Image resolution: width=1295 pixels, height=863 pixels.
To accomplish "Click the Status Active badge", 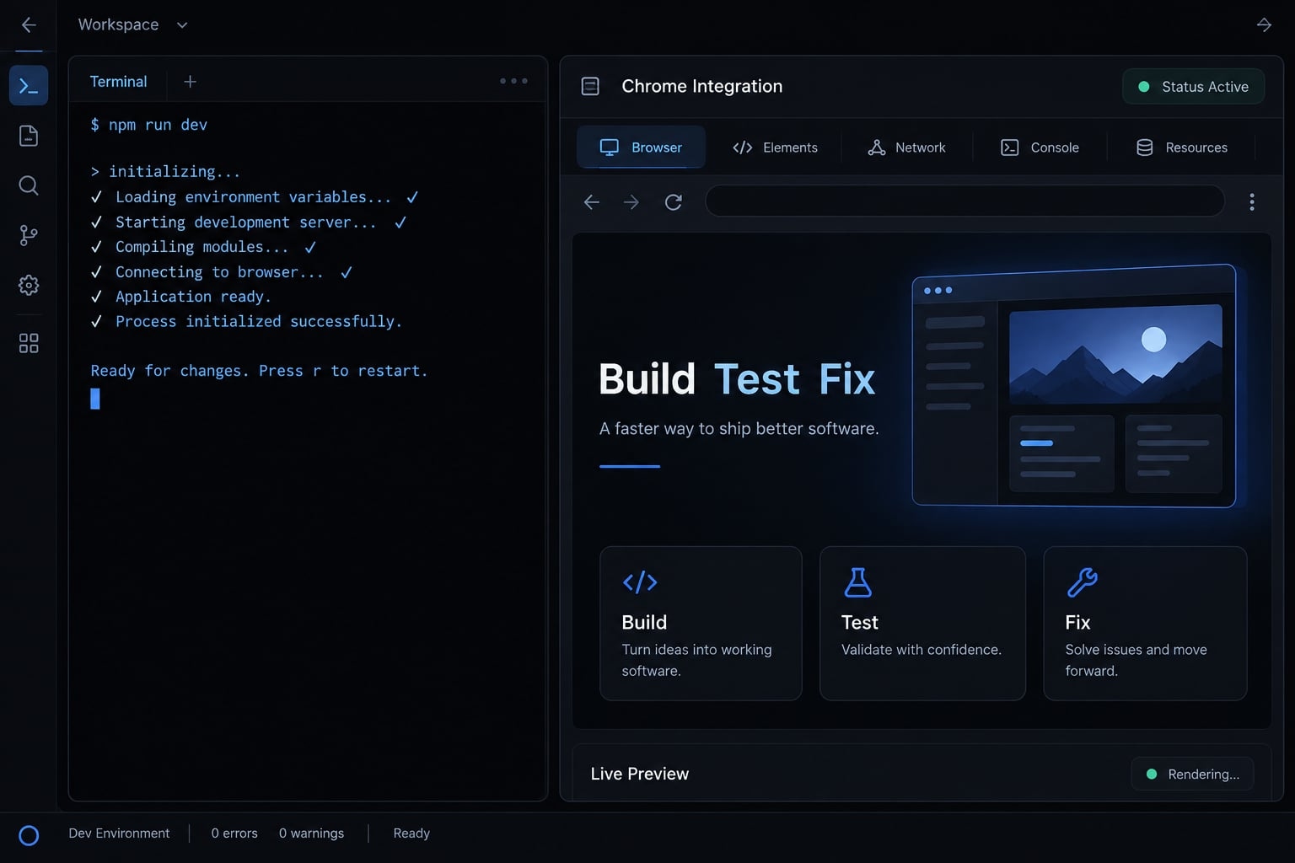I will (1193, 87).
